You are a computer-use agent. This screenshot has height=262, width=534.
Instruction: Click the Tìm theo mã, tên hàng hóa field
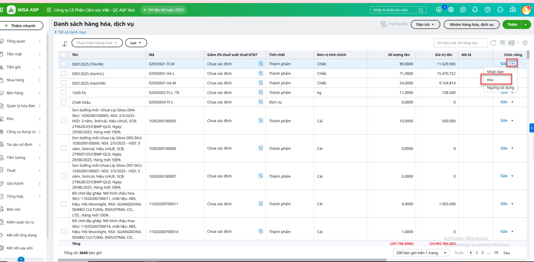(460, 43)
